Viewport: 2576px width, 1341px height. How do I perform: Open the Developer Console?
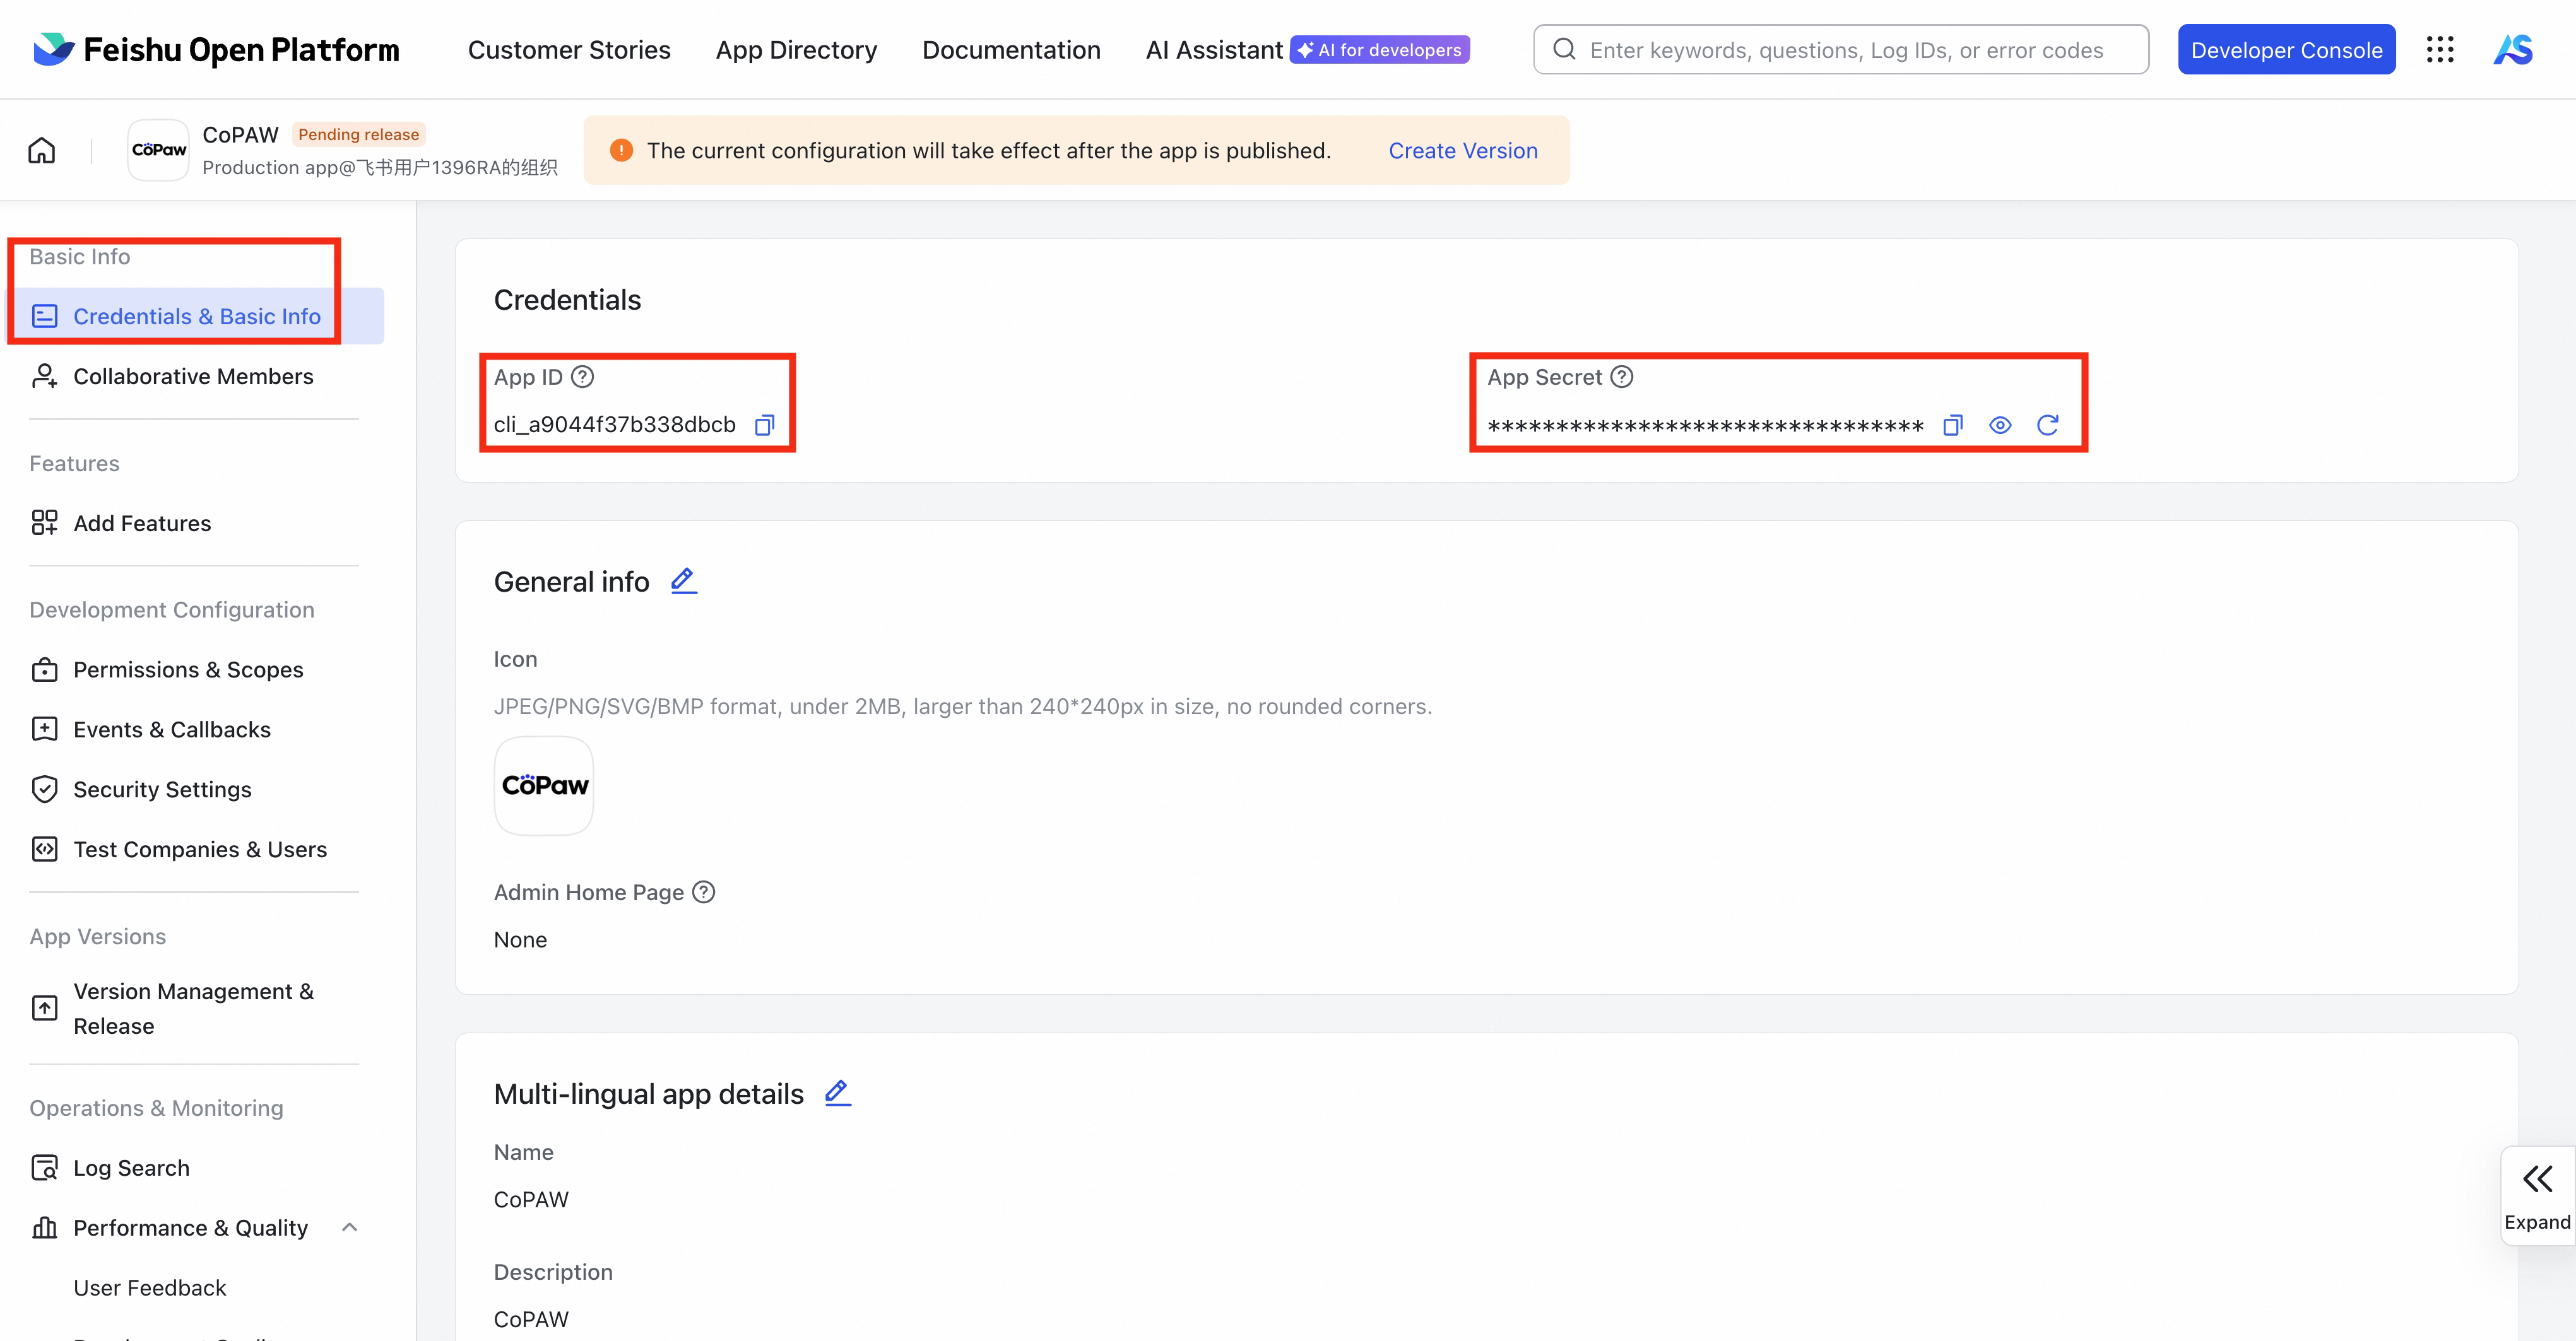pyautogui.click(x=2285, y=50)
